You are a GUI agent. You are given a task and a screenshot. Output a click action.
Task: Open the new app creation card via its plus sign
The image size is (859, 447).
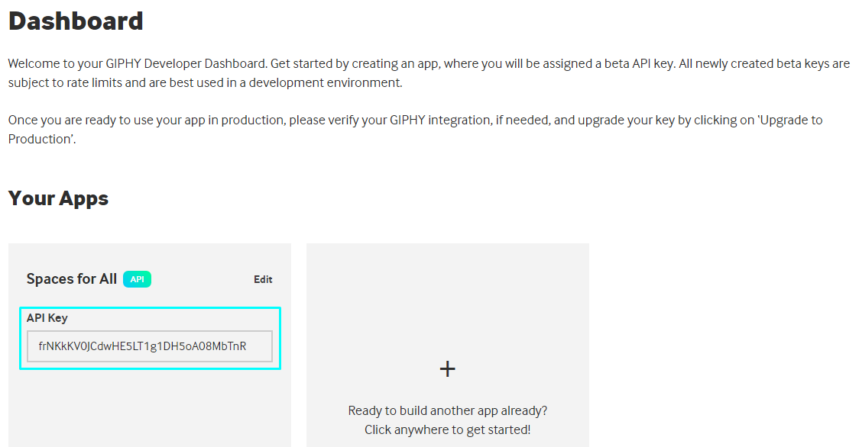tap(447, 368)
